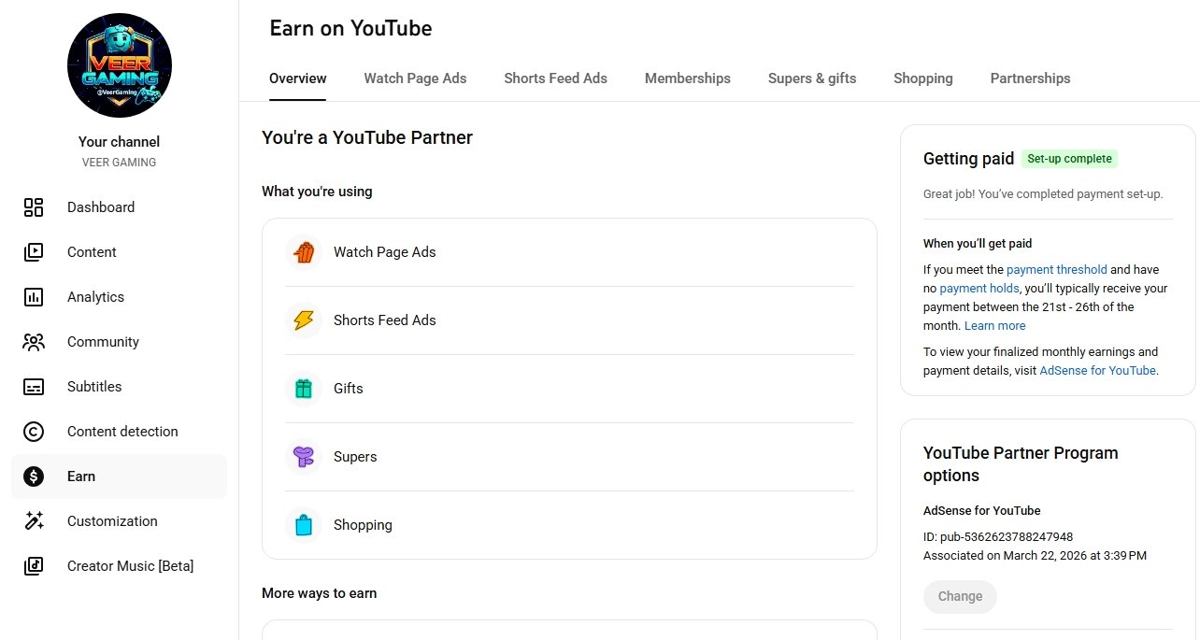The image size is (1200, 640).
Task: Click the Content play-box icon
Action: (34, 252)
